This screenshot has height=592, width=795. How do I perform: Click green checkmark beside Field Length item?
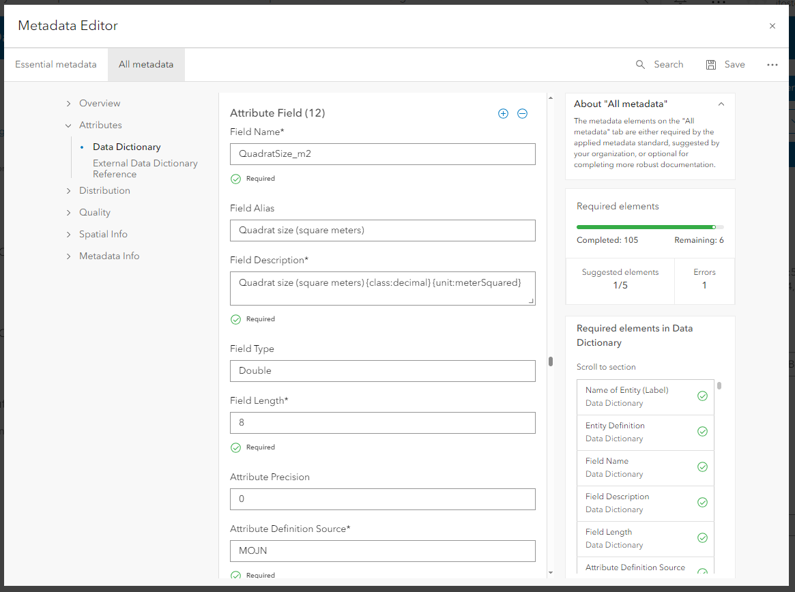702,538
